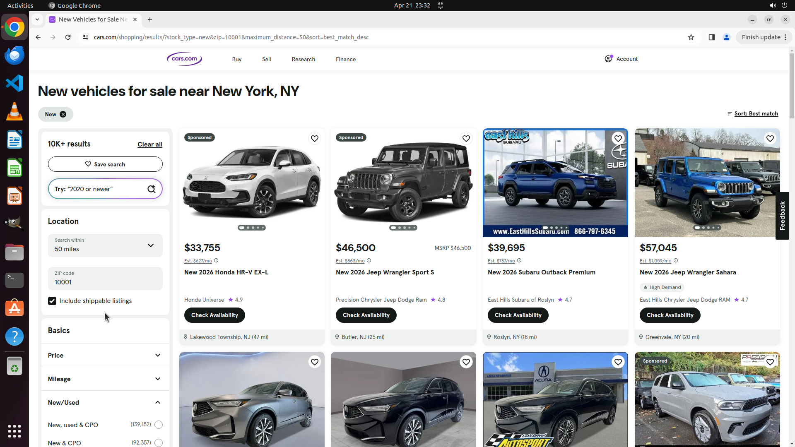795x447 pixels.
Task: Open the Account profile icon
Action: (608, 59)
